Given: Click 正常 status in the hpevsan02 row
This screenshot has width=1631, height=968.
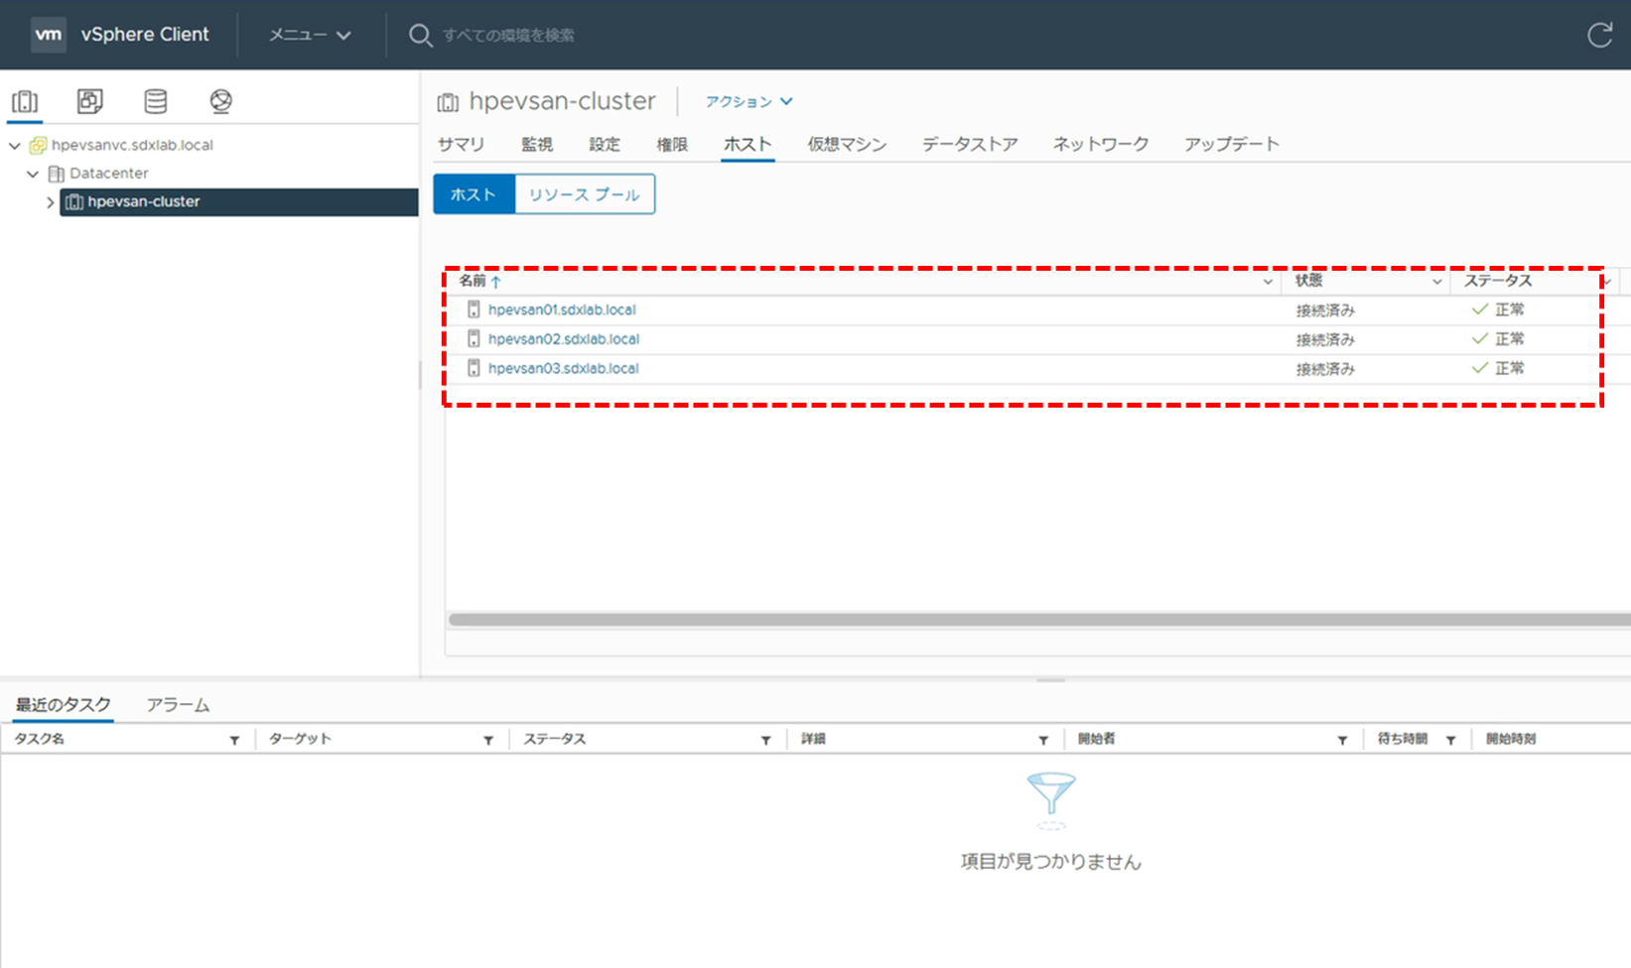Looking at the screenshot, I should point(1510,339).
